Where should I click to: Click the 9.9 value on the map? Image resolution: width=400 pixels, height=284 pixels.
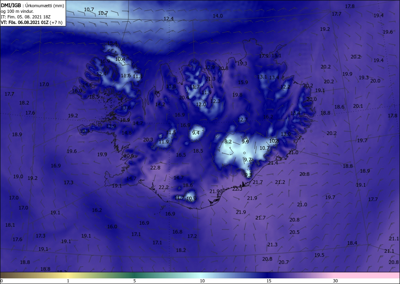pos(245,142)
